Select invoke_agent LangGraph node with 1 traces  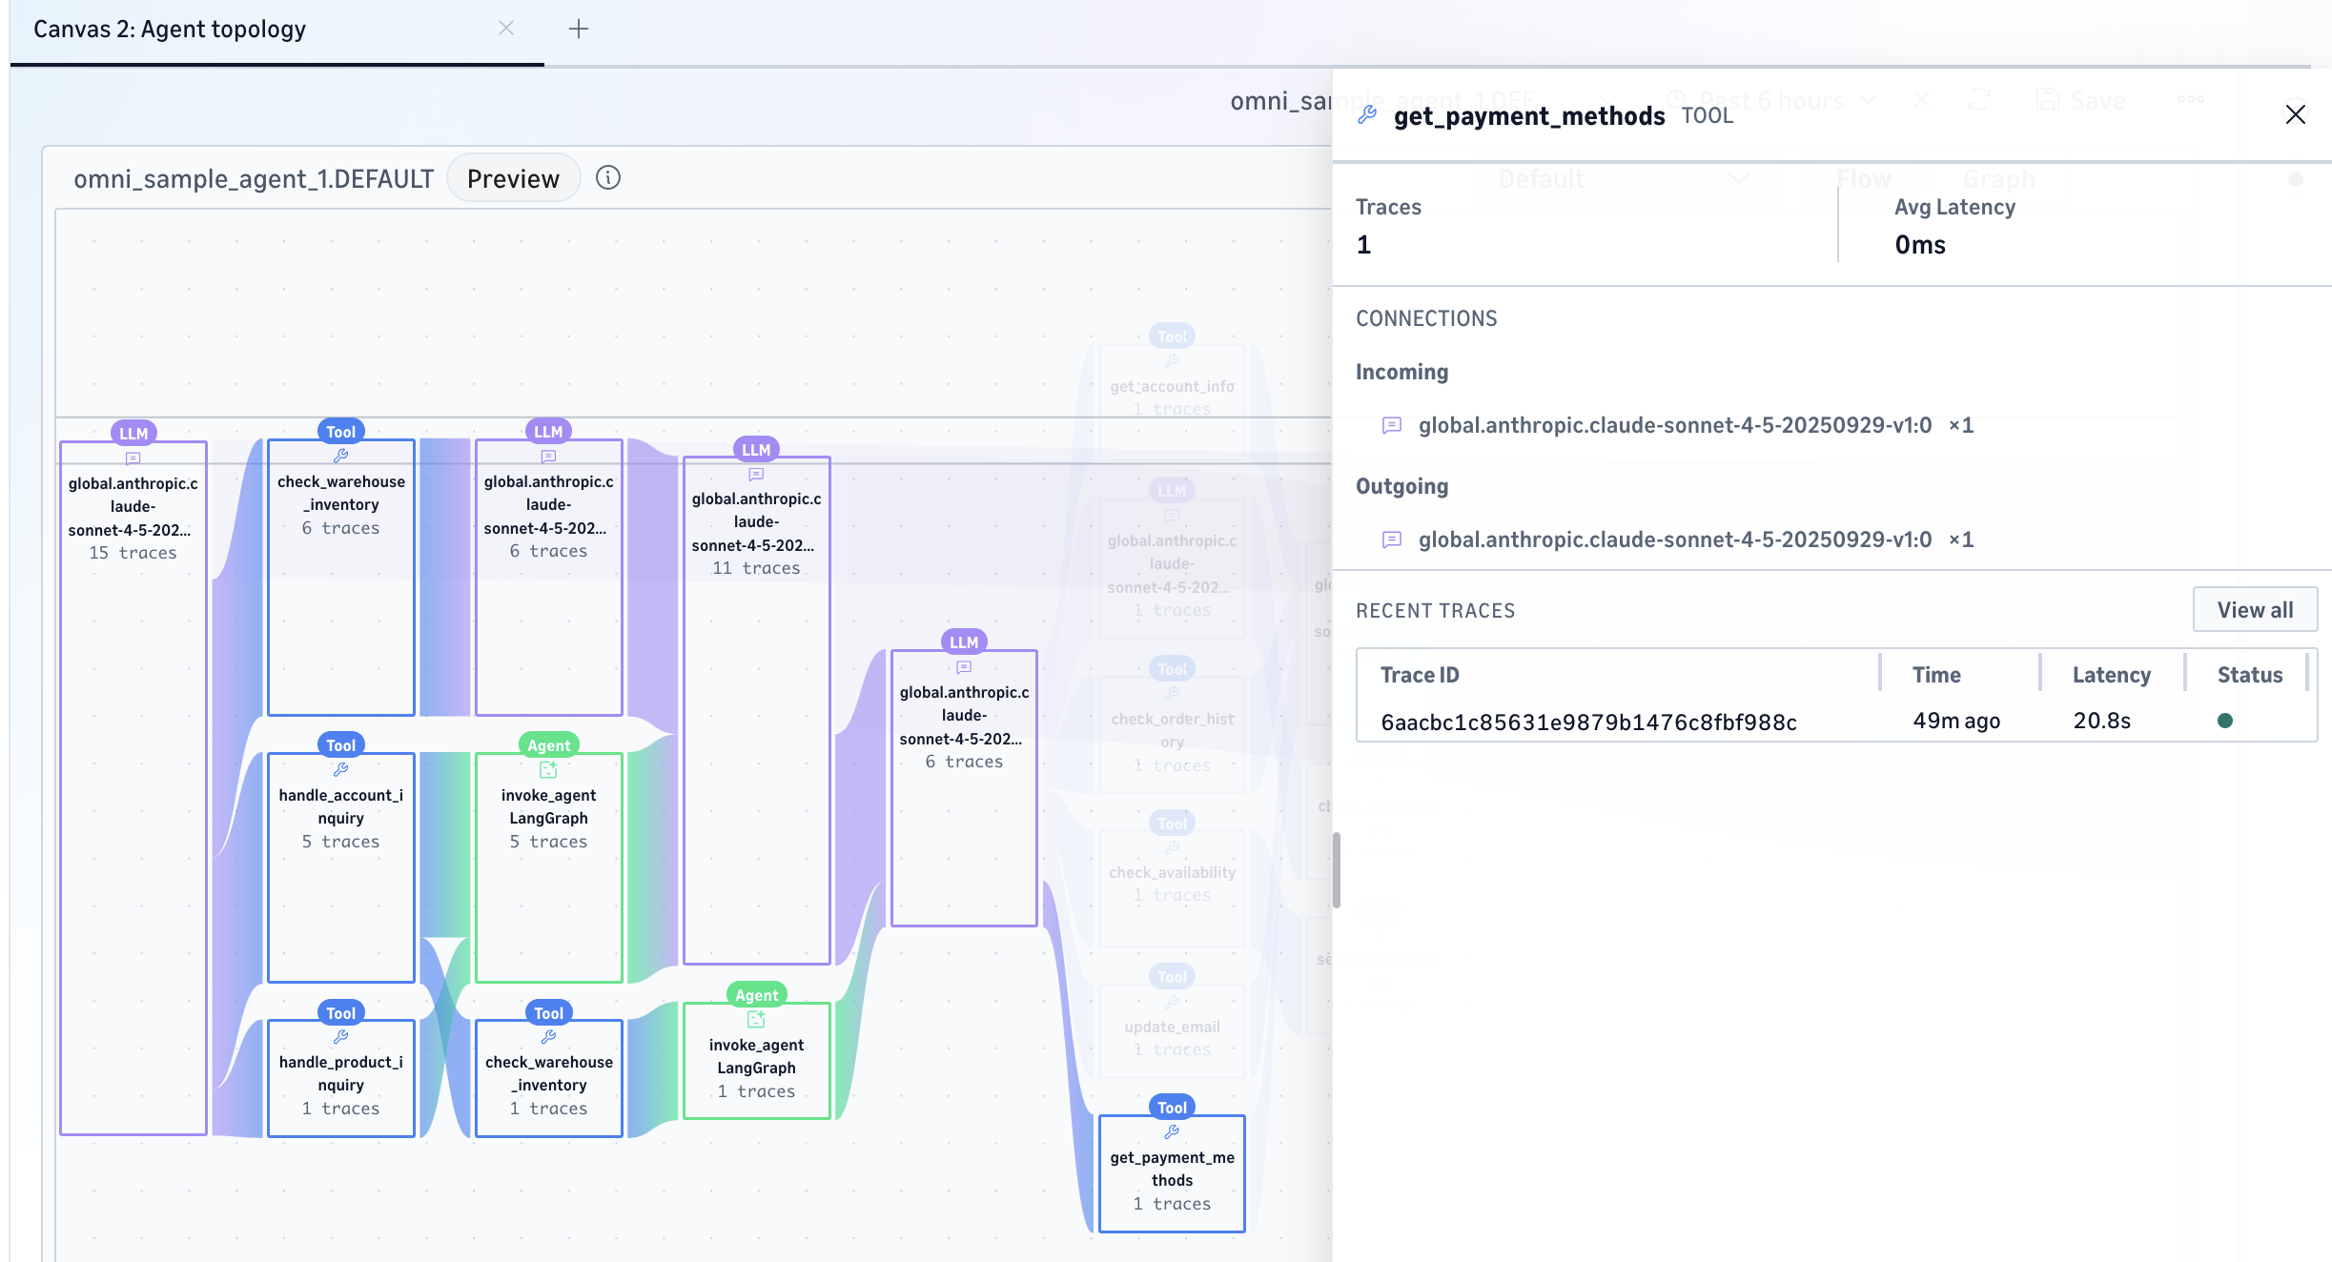click(757, 1061)
